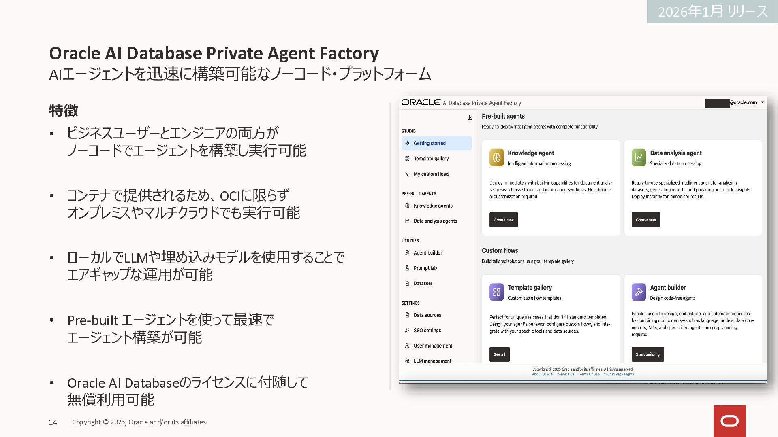Click the Agent builder hammer icon
Image resolution: width=778 pixels, height=437 pixels.
coord(639,292)
